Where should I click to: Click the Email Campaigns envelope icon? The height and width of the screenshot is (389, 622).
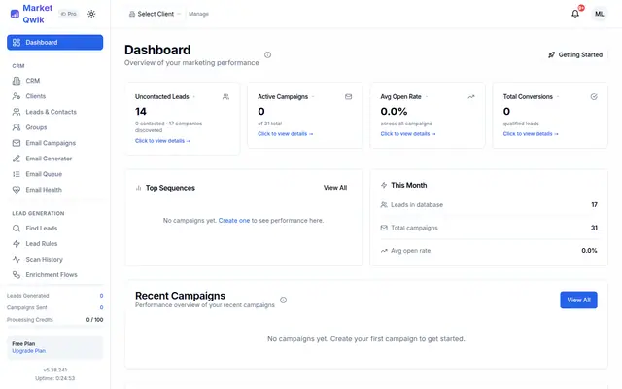[17, 143]
